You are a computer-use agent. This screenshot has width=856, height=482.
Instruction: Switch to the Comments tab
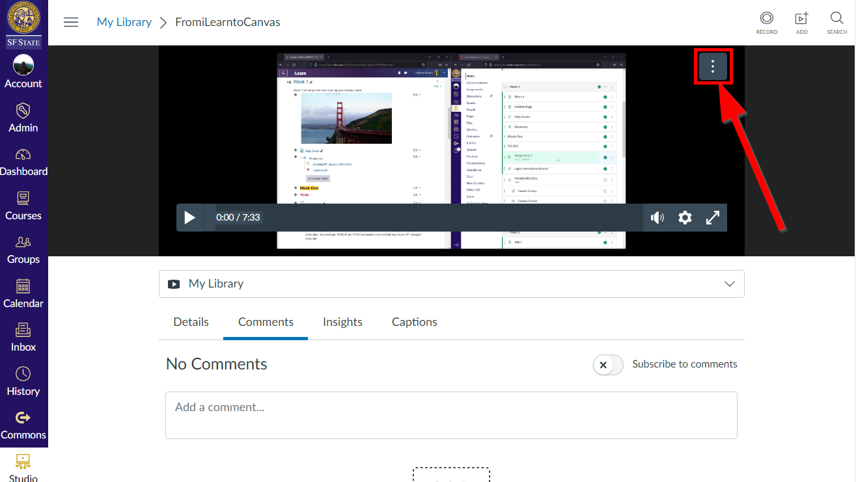(x=266, y=322)
